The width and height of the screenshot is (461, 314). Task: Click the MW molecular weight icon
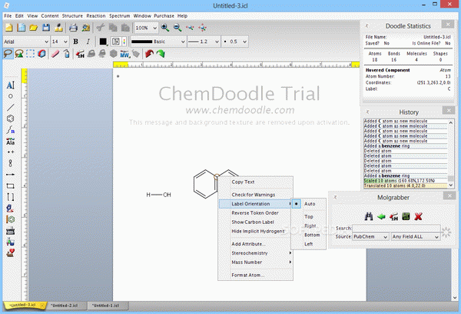(x=124, y=54)
